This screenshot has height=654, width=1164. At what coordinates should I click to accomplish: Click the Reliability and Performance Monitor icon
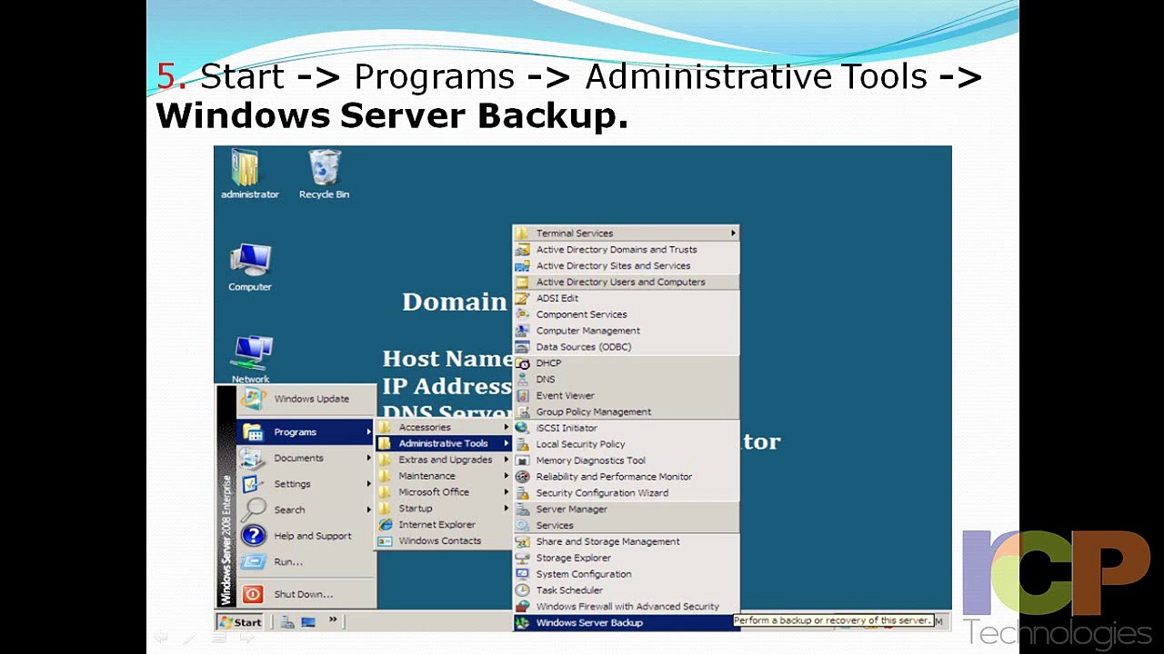pos(522,477)
